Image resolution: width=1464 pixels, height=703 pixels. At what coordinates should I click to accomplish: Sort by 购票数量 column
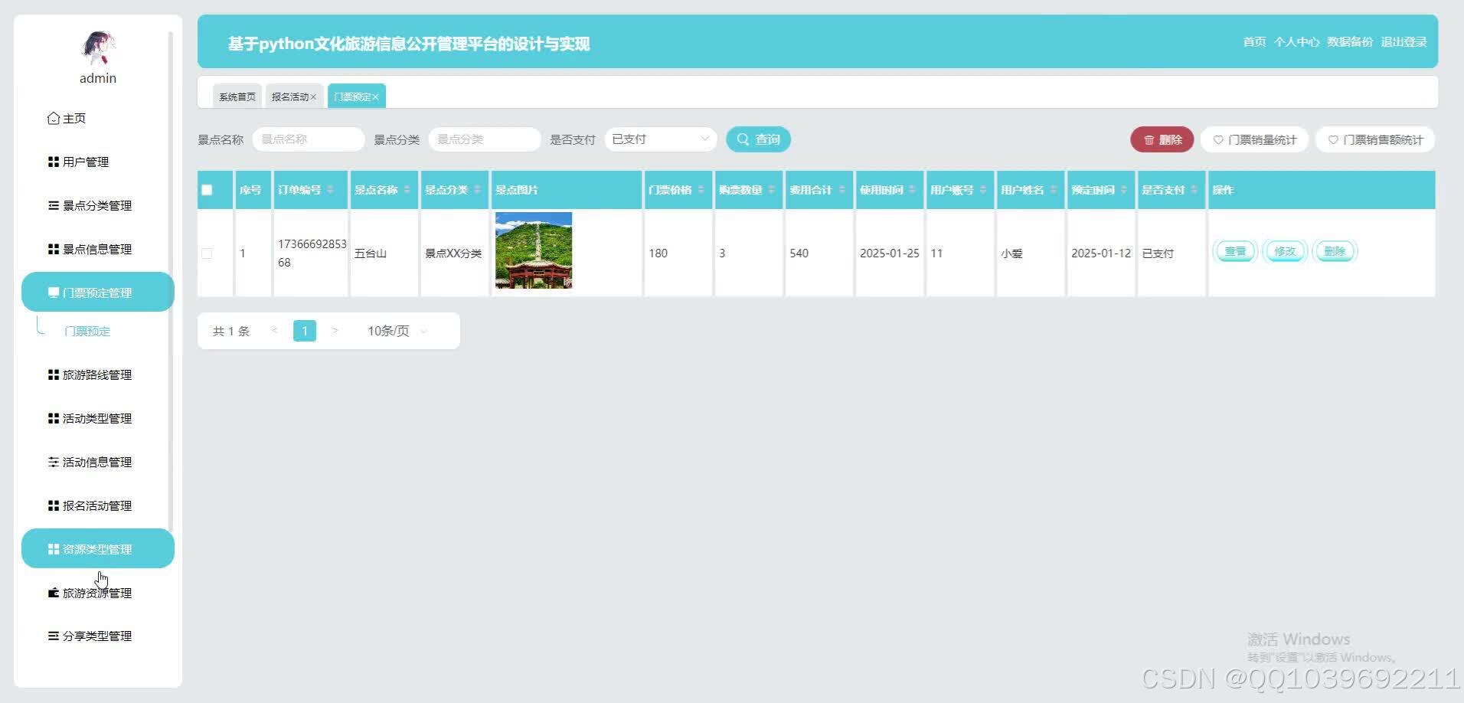coord(771,190)
